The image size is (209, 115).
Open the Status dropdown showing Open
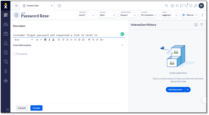click(107, 15)
